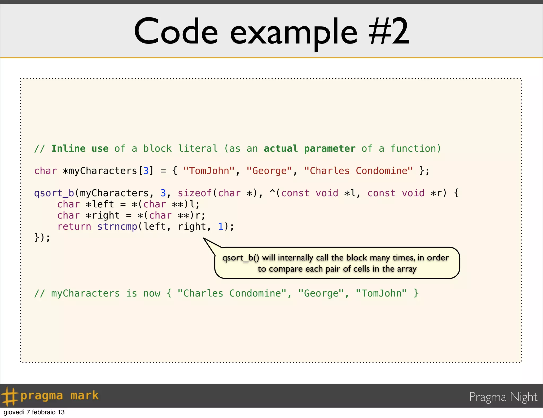Click the 'Code example #2' slide title
Viewport: 543px width, 418px height.
[x=271, y=31]
